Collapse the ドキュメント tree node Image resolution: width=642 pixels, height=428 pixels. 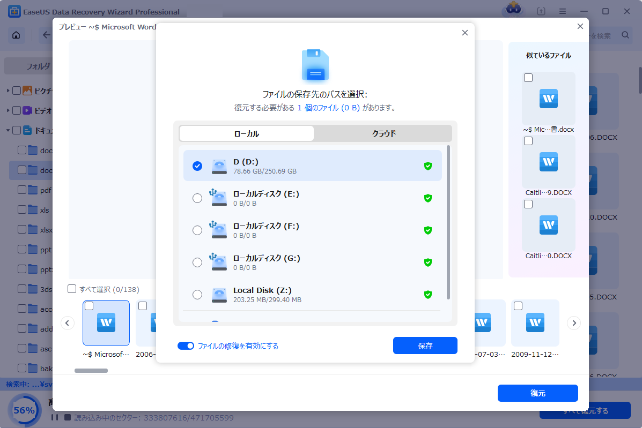pyautogui.click(x=8, y=130)
